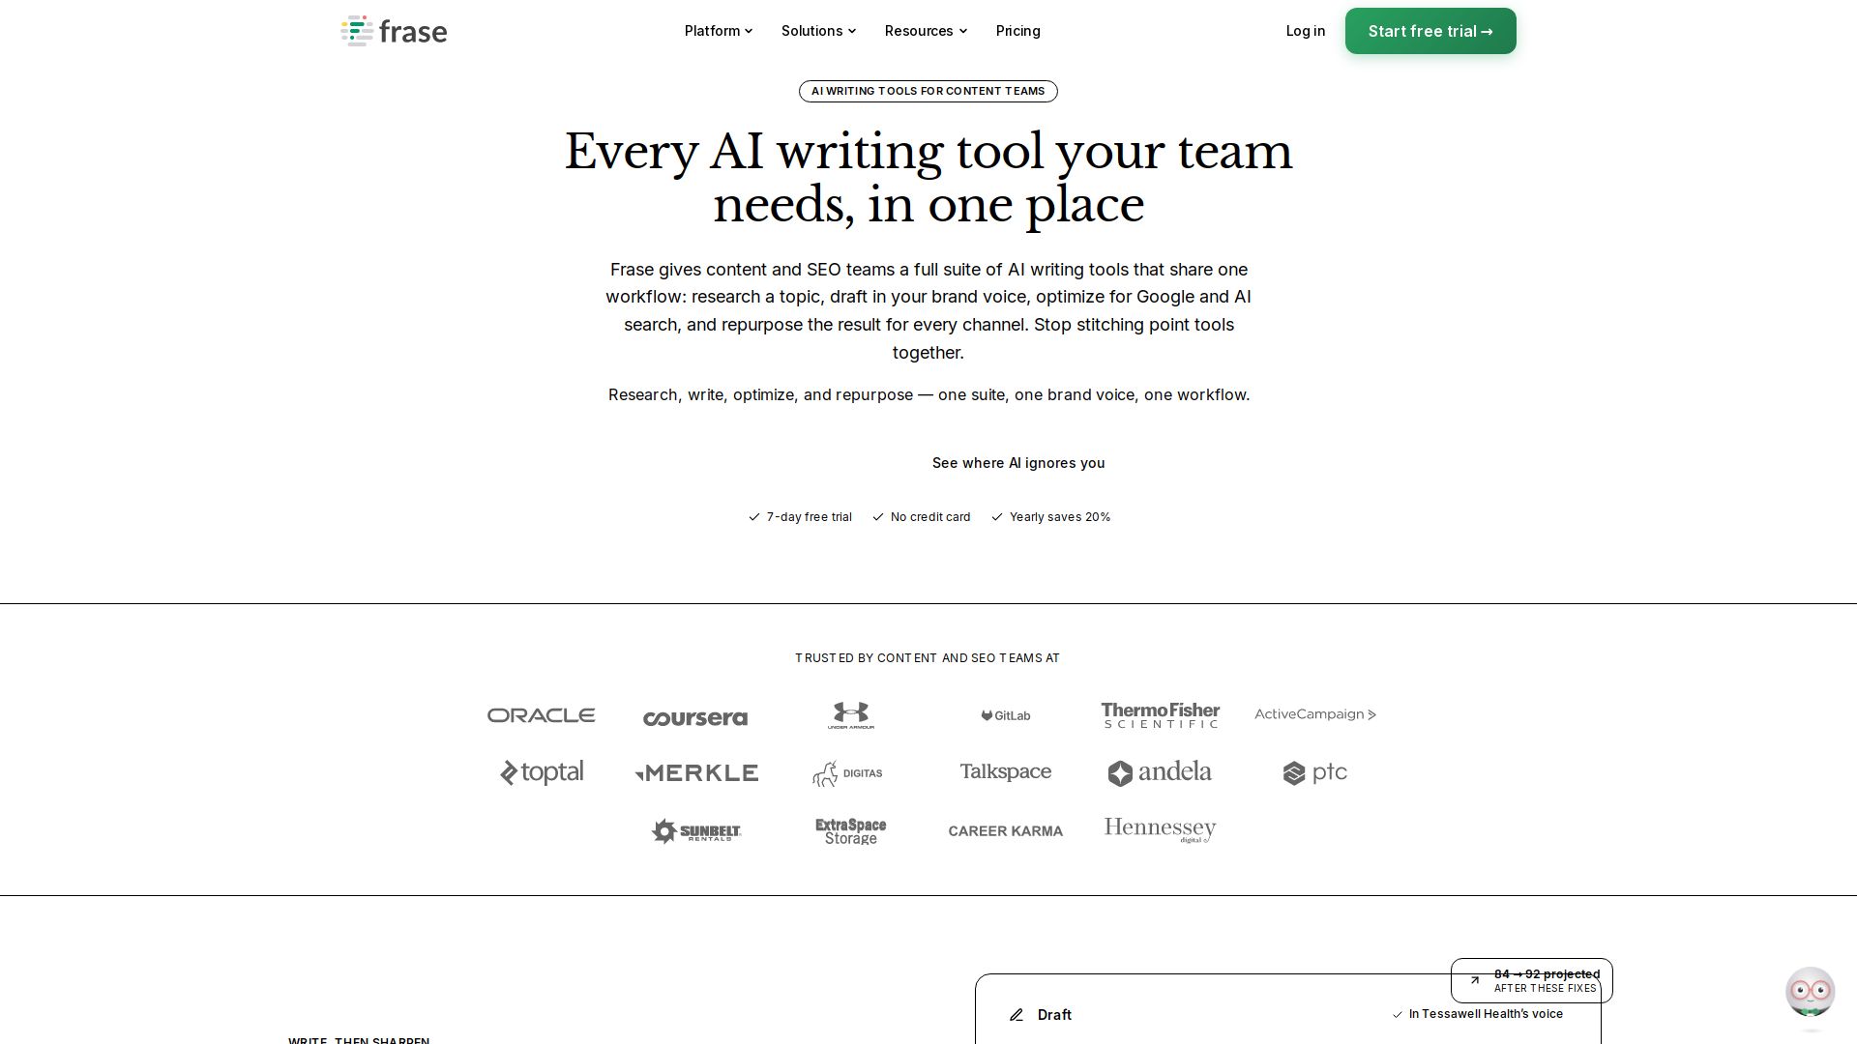
Task: Click the Frase logo icon
Action: coord(357,31)
